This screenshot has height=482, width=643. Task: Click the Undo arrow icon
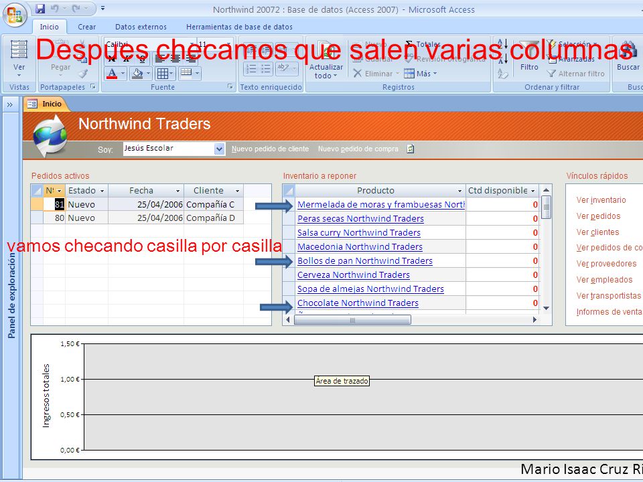click(x=54, y=9)
